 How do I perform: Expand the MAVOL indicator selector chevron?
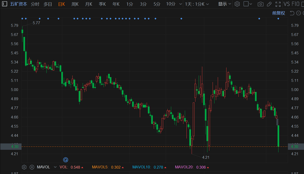click(x=55, y=167)
